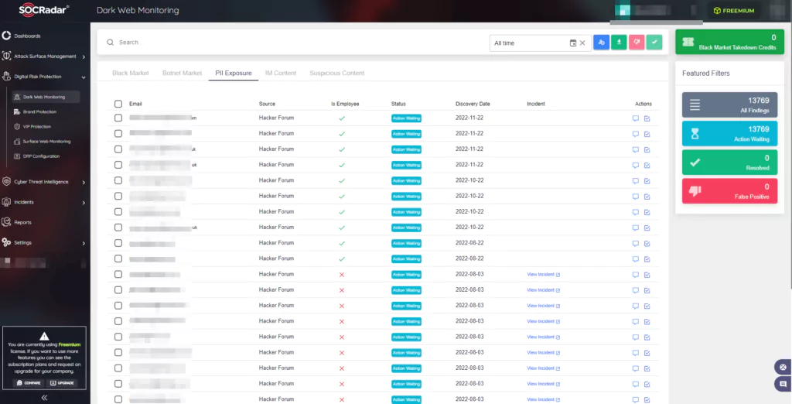
Task: Click the Attack Surface Management sidebar icon
Action: click(6, 56)
